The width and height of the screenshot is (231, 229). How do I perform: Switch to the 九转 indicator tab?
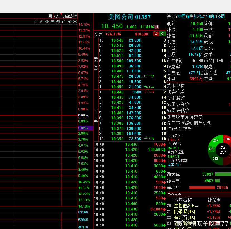click(57, 16)
